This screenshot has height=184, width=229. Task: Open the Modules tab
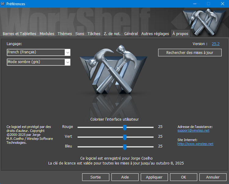[47, 34]
